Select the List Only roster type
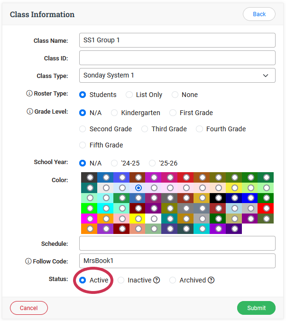This screenshot has width=286, height=321. [129, 95]
